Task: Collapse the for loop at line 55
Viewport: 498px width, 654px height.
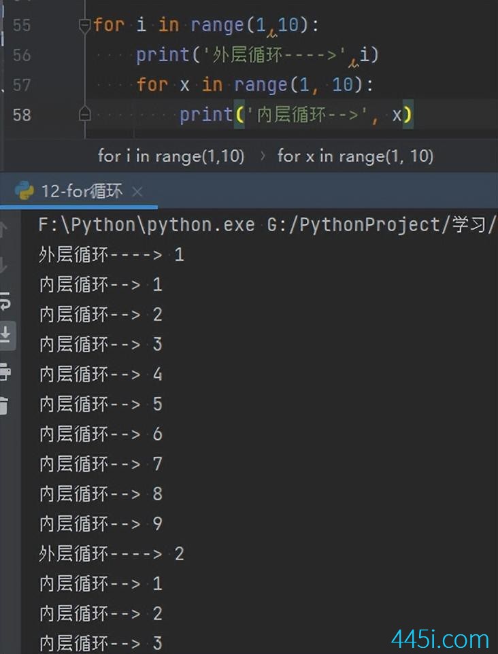Action: point(84,26)
